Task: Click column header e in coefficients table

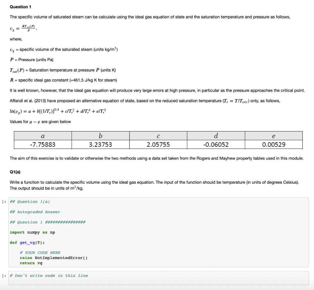Action: click(274, 136)
